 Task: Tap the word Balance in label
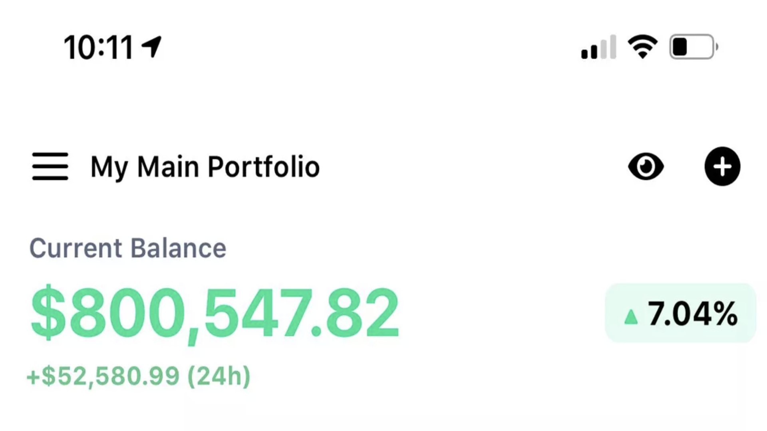pyautogui.click(x=178, y=248)
